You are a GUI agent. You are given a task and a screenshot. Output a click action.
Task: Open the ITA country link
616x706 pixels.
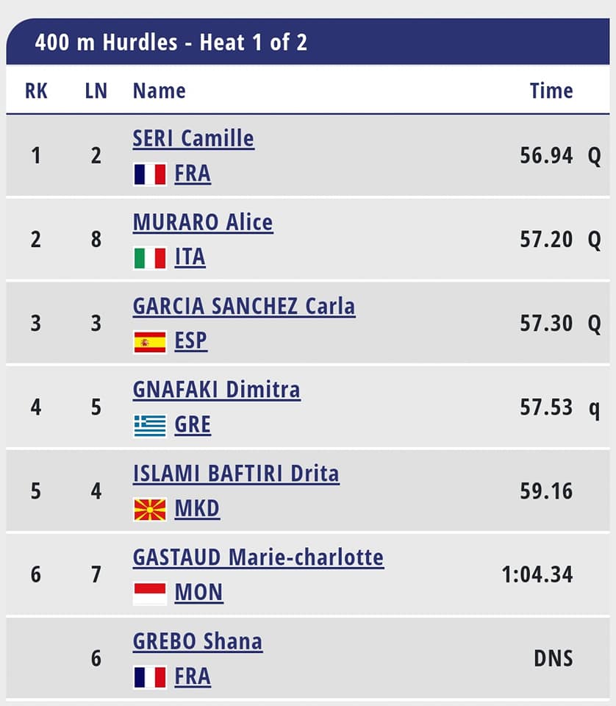[x=190, y=257]
